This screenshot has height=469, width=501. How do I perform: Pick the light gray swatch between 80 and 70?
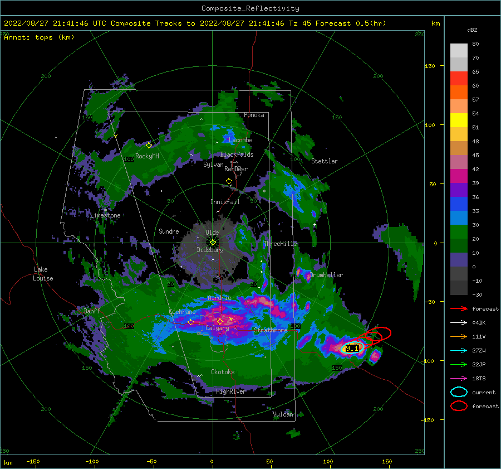(459, 51)
